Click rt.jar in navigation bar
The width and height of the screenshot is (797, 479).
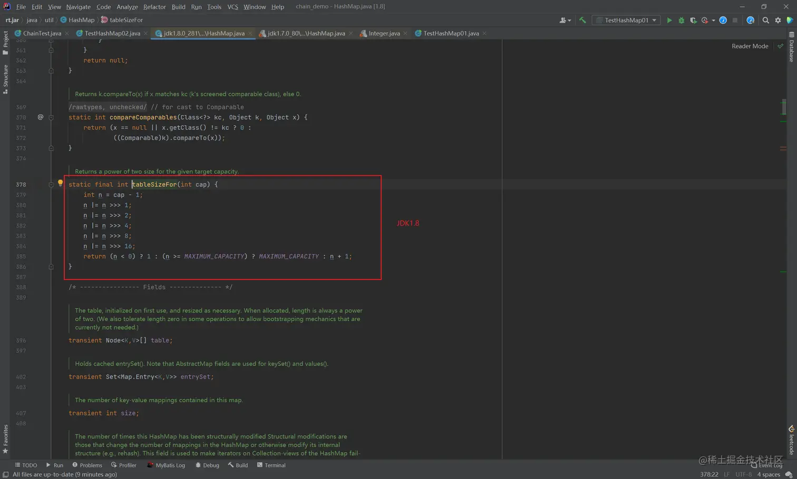pyautogui.click(x=12, y=20)
